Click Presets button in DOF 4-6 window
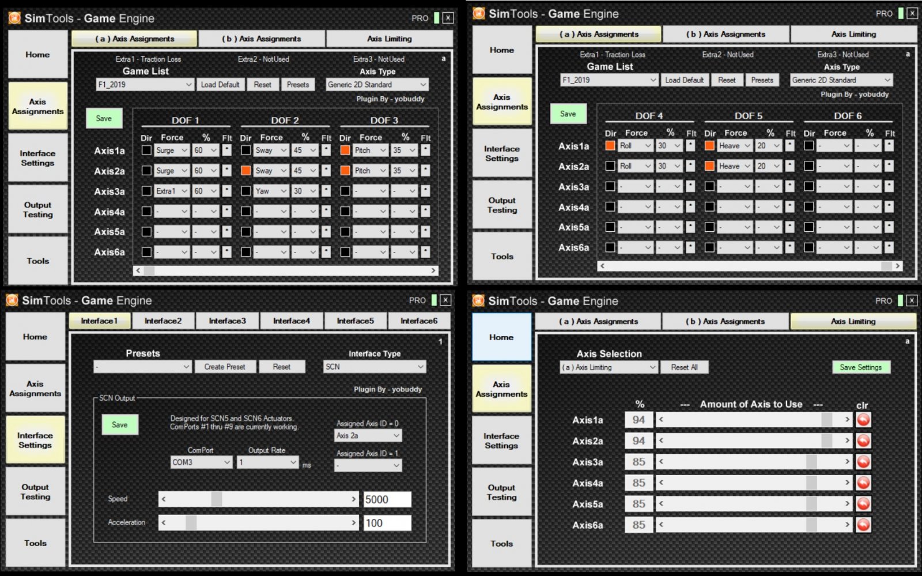Screen dimensions: 922x576 click(x=762, y=80)
